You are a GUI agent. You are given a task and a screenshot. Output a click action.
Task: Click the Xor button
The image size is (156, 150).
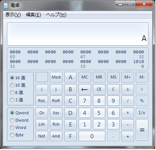click(x=56, y=113)
